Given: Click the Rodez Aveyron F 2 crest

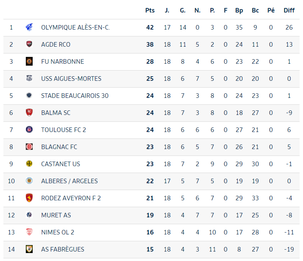Looking at the screenshot, I should [29, 198].
